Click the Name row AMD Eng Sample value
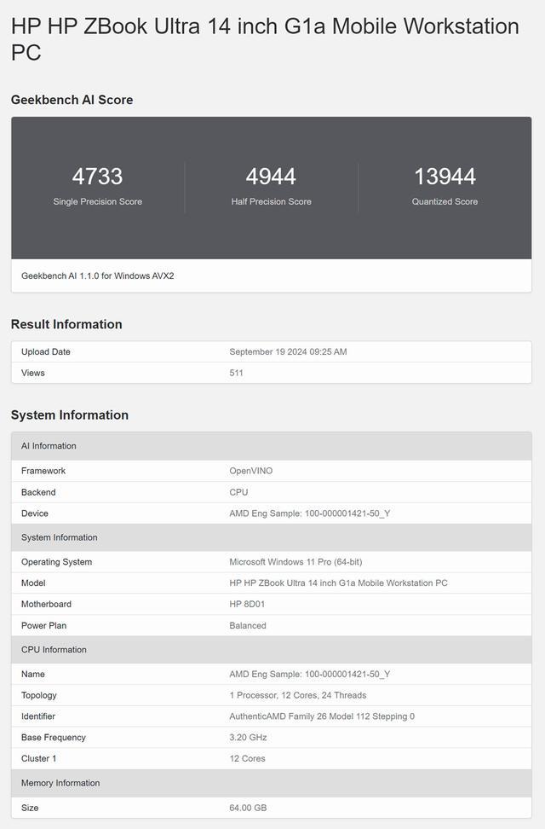Viewport: 545px width, 829px height. coord(309,674)
